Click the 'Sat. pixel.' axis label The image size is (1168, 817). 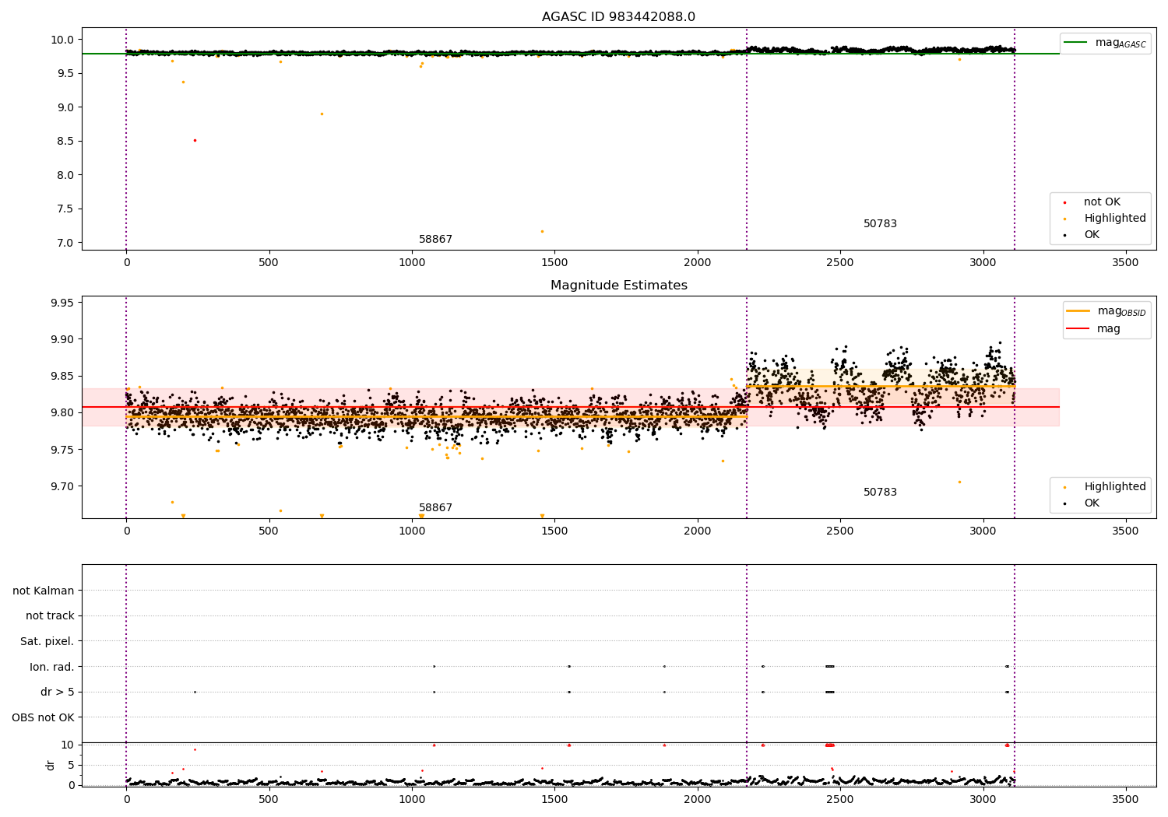[x=47, y=642]
